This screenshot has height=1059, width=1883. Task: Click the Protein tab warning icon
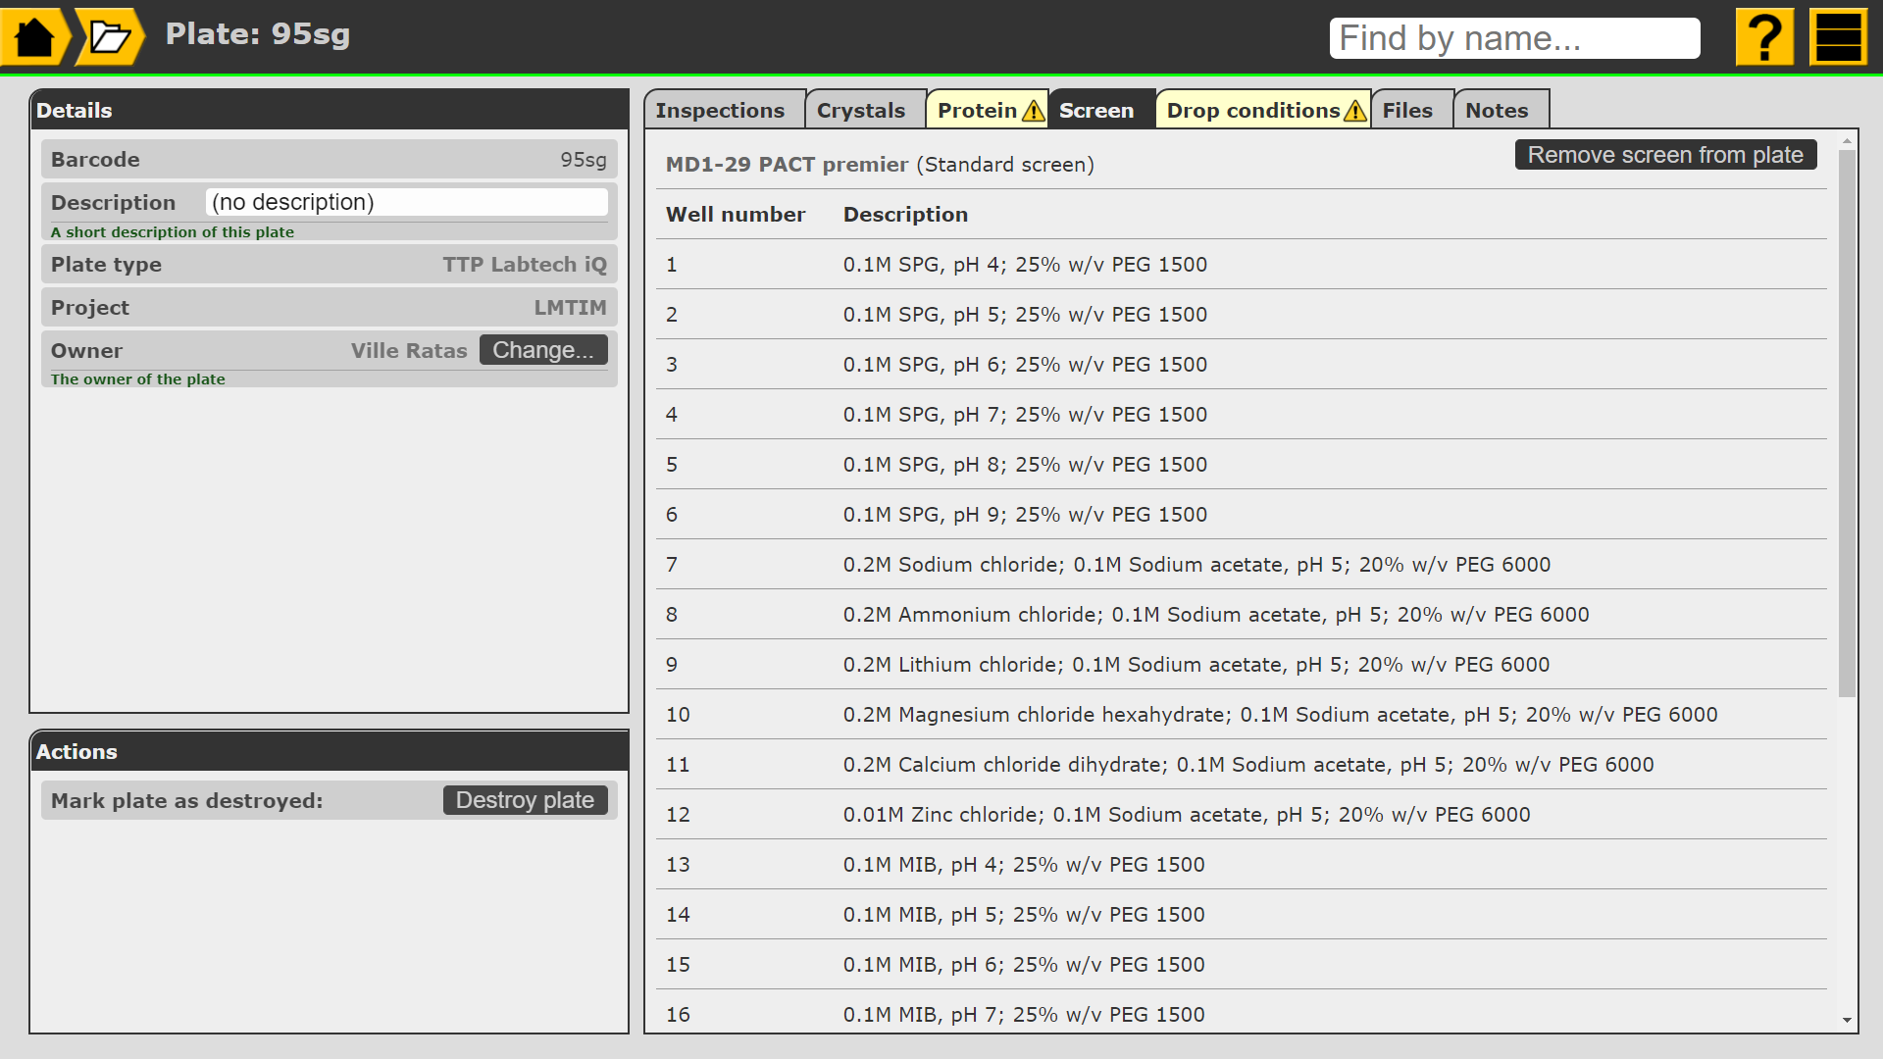[x=1033, y=111]
